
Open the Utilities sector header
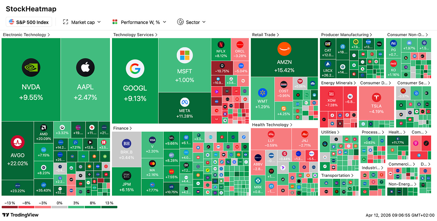330,132
